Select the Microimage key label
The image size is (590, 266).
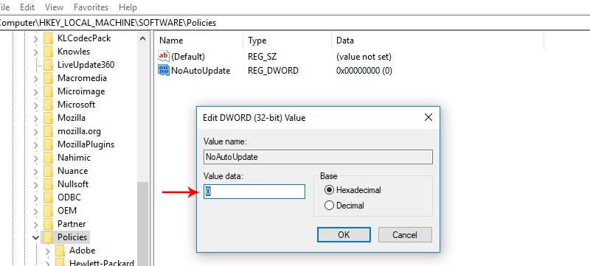click(x=81, y=91)
